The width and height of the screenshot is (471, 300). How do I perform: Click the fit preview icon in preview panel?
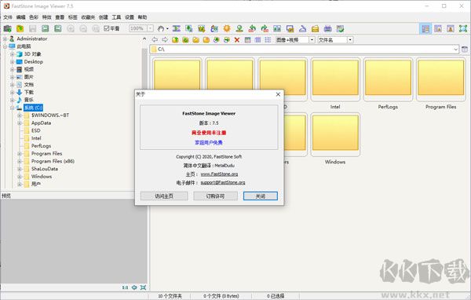tap(143, 287)
